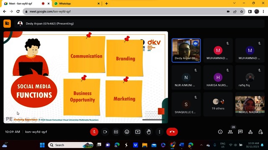Open the Activities icon
Viewport: 268px width, 150px height.
[x=250, y=132]
